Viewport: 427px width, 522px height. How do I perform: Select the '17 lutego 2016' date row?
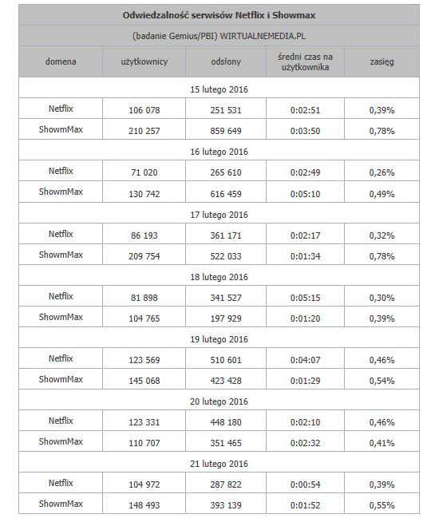[219, 215]
